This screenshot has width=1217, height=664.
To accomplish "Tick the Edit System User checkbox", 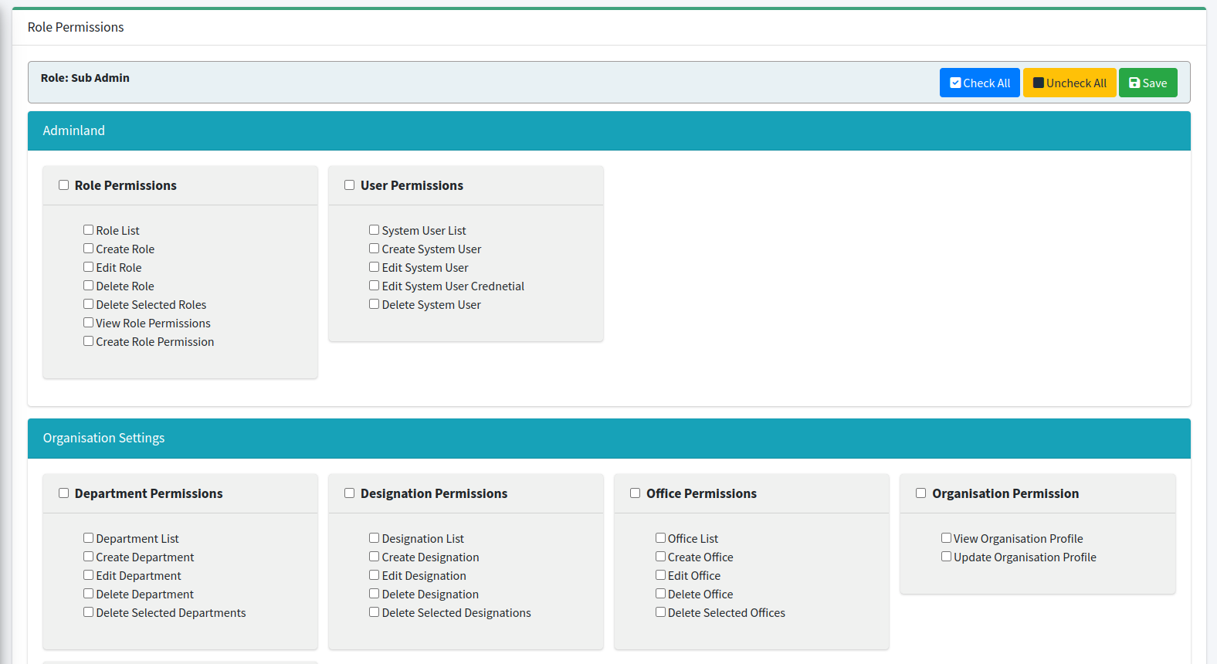I will [375, 267].
